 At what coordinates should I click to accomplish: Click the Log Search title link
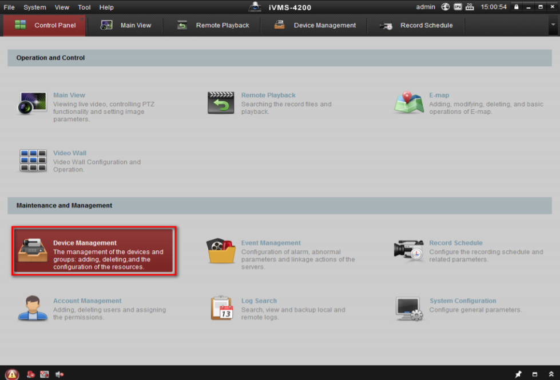pyautogui.click(x=259, y=301)
